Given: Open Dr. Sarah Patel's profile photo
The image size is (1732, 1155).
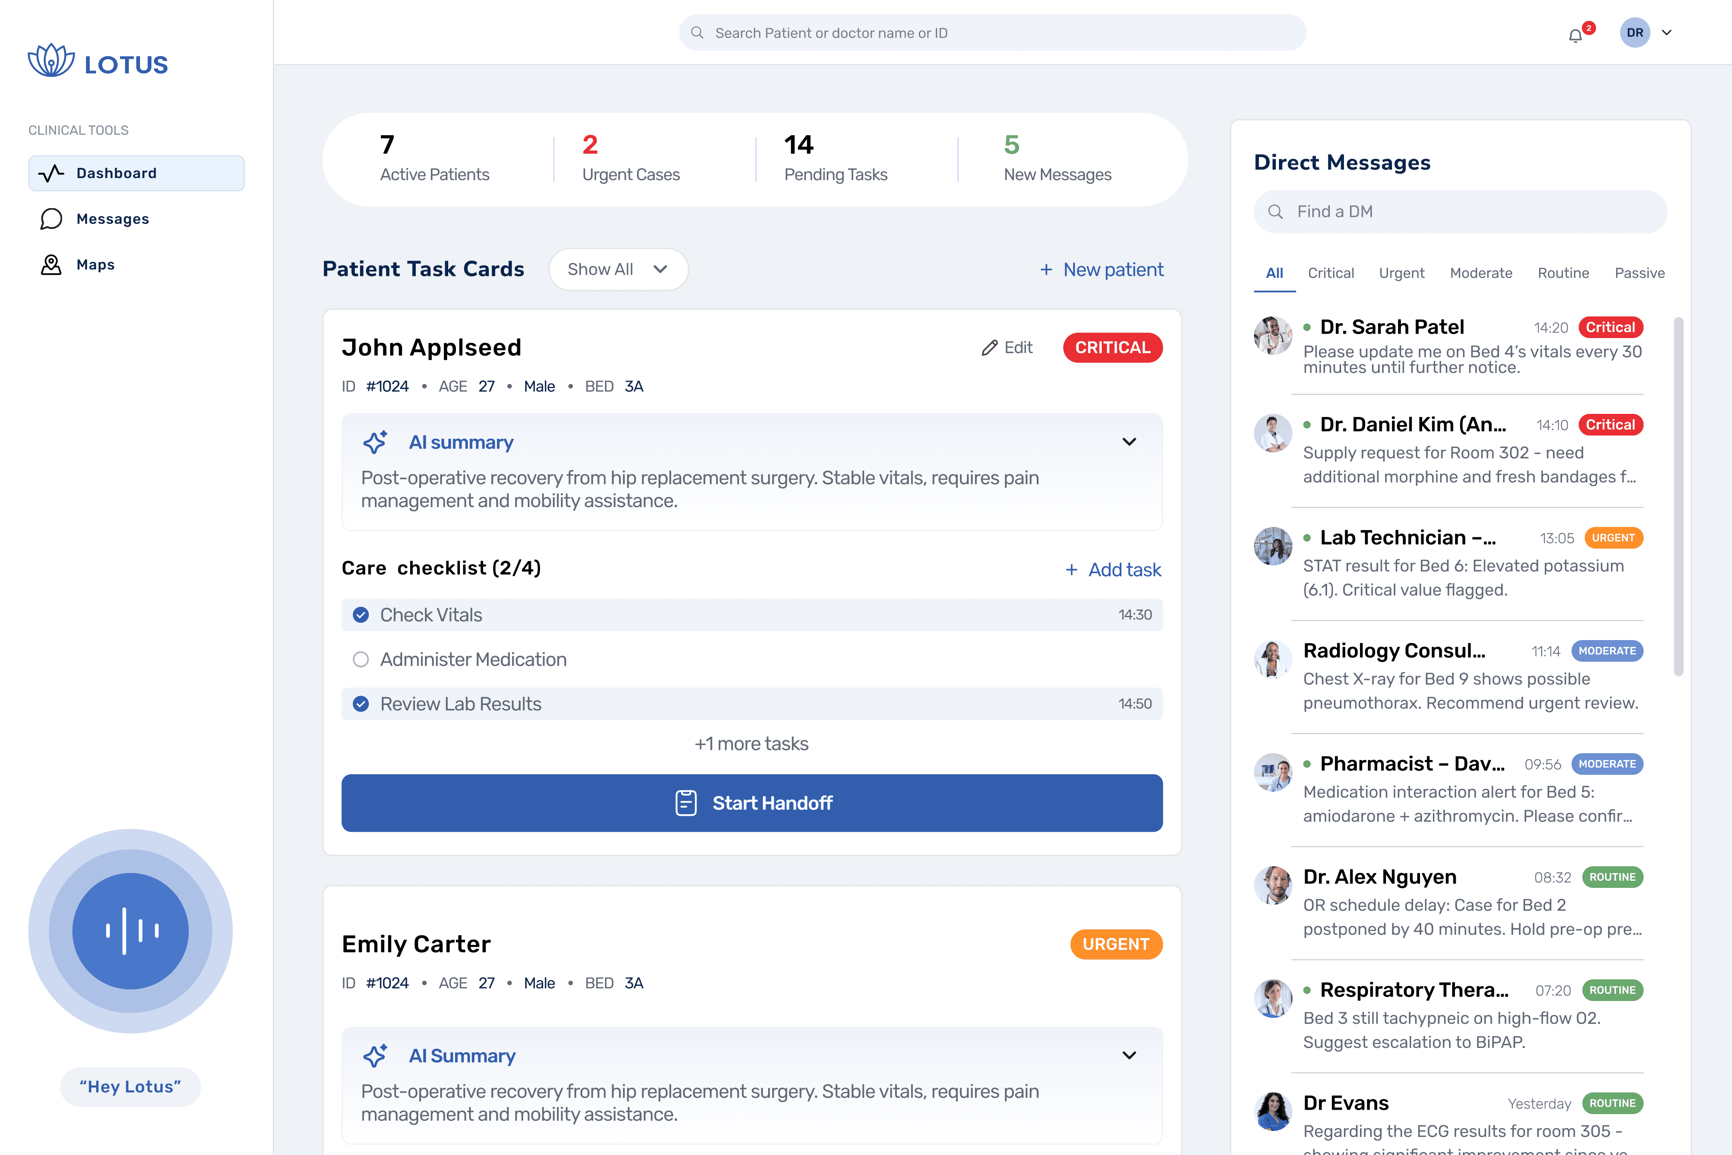Looking at the screenshot, I should pos(1273,335).
